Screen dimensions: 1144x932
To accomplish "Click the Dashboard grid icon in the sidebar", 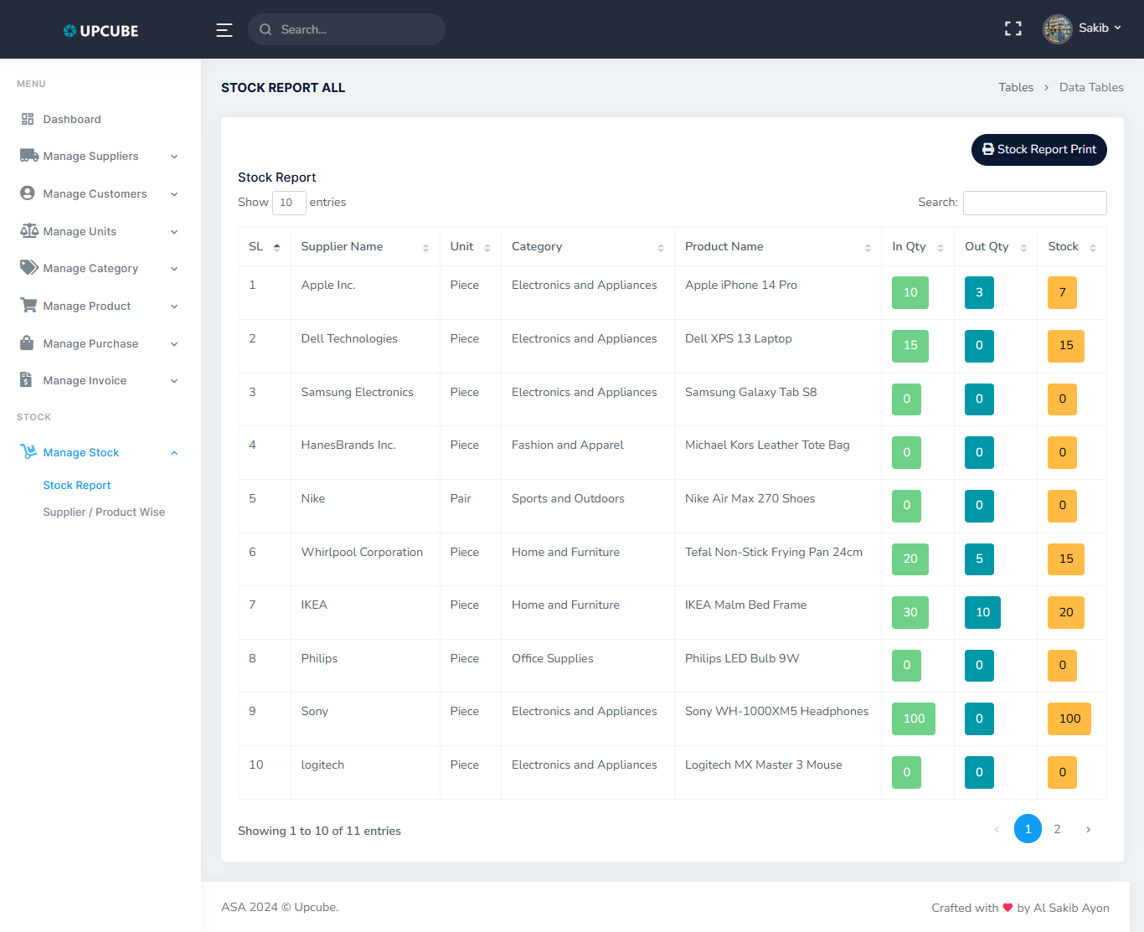I will tap(28, 119).
